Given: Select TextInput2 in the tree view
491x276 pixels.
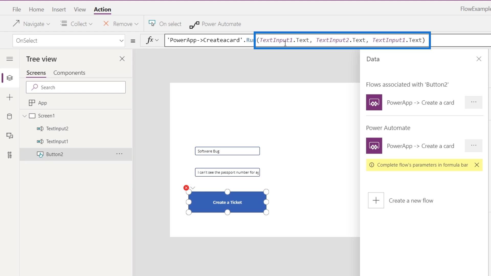Looking at the screenshot, I should (57, 129).
